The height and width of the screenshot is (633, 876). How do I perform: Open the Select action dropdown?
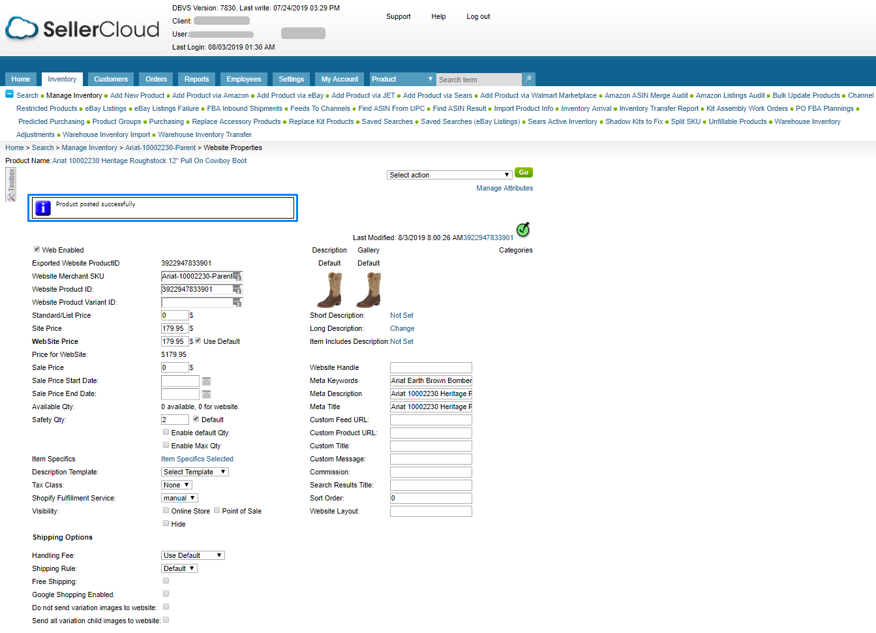pyautogui.click(x=449, y=175)
